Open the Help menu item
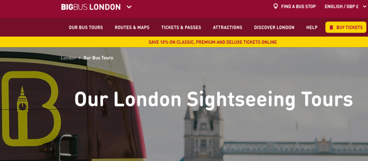The image size is (368, 161). (x=312, y=27)
